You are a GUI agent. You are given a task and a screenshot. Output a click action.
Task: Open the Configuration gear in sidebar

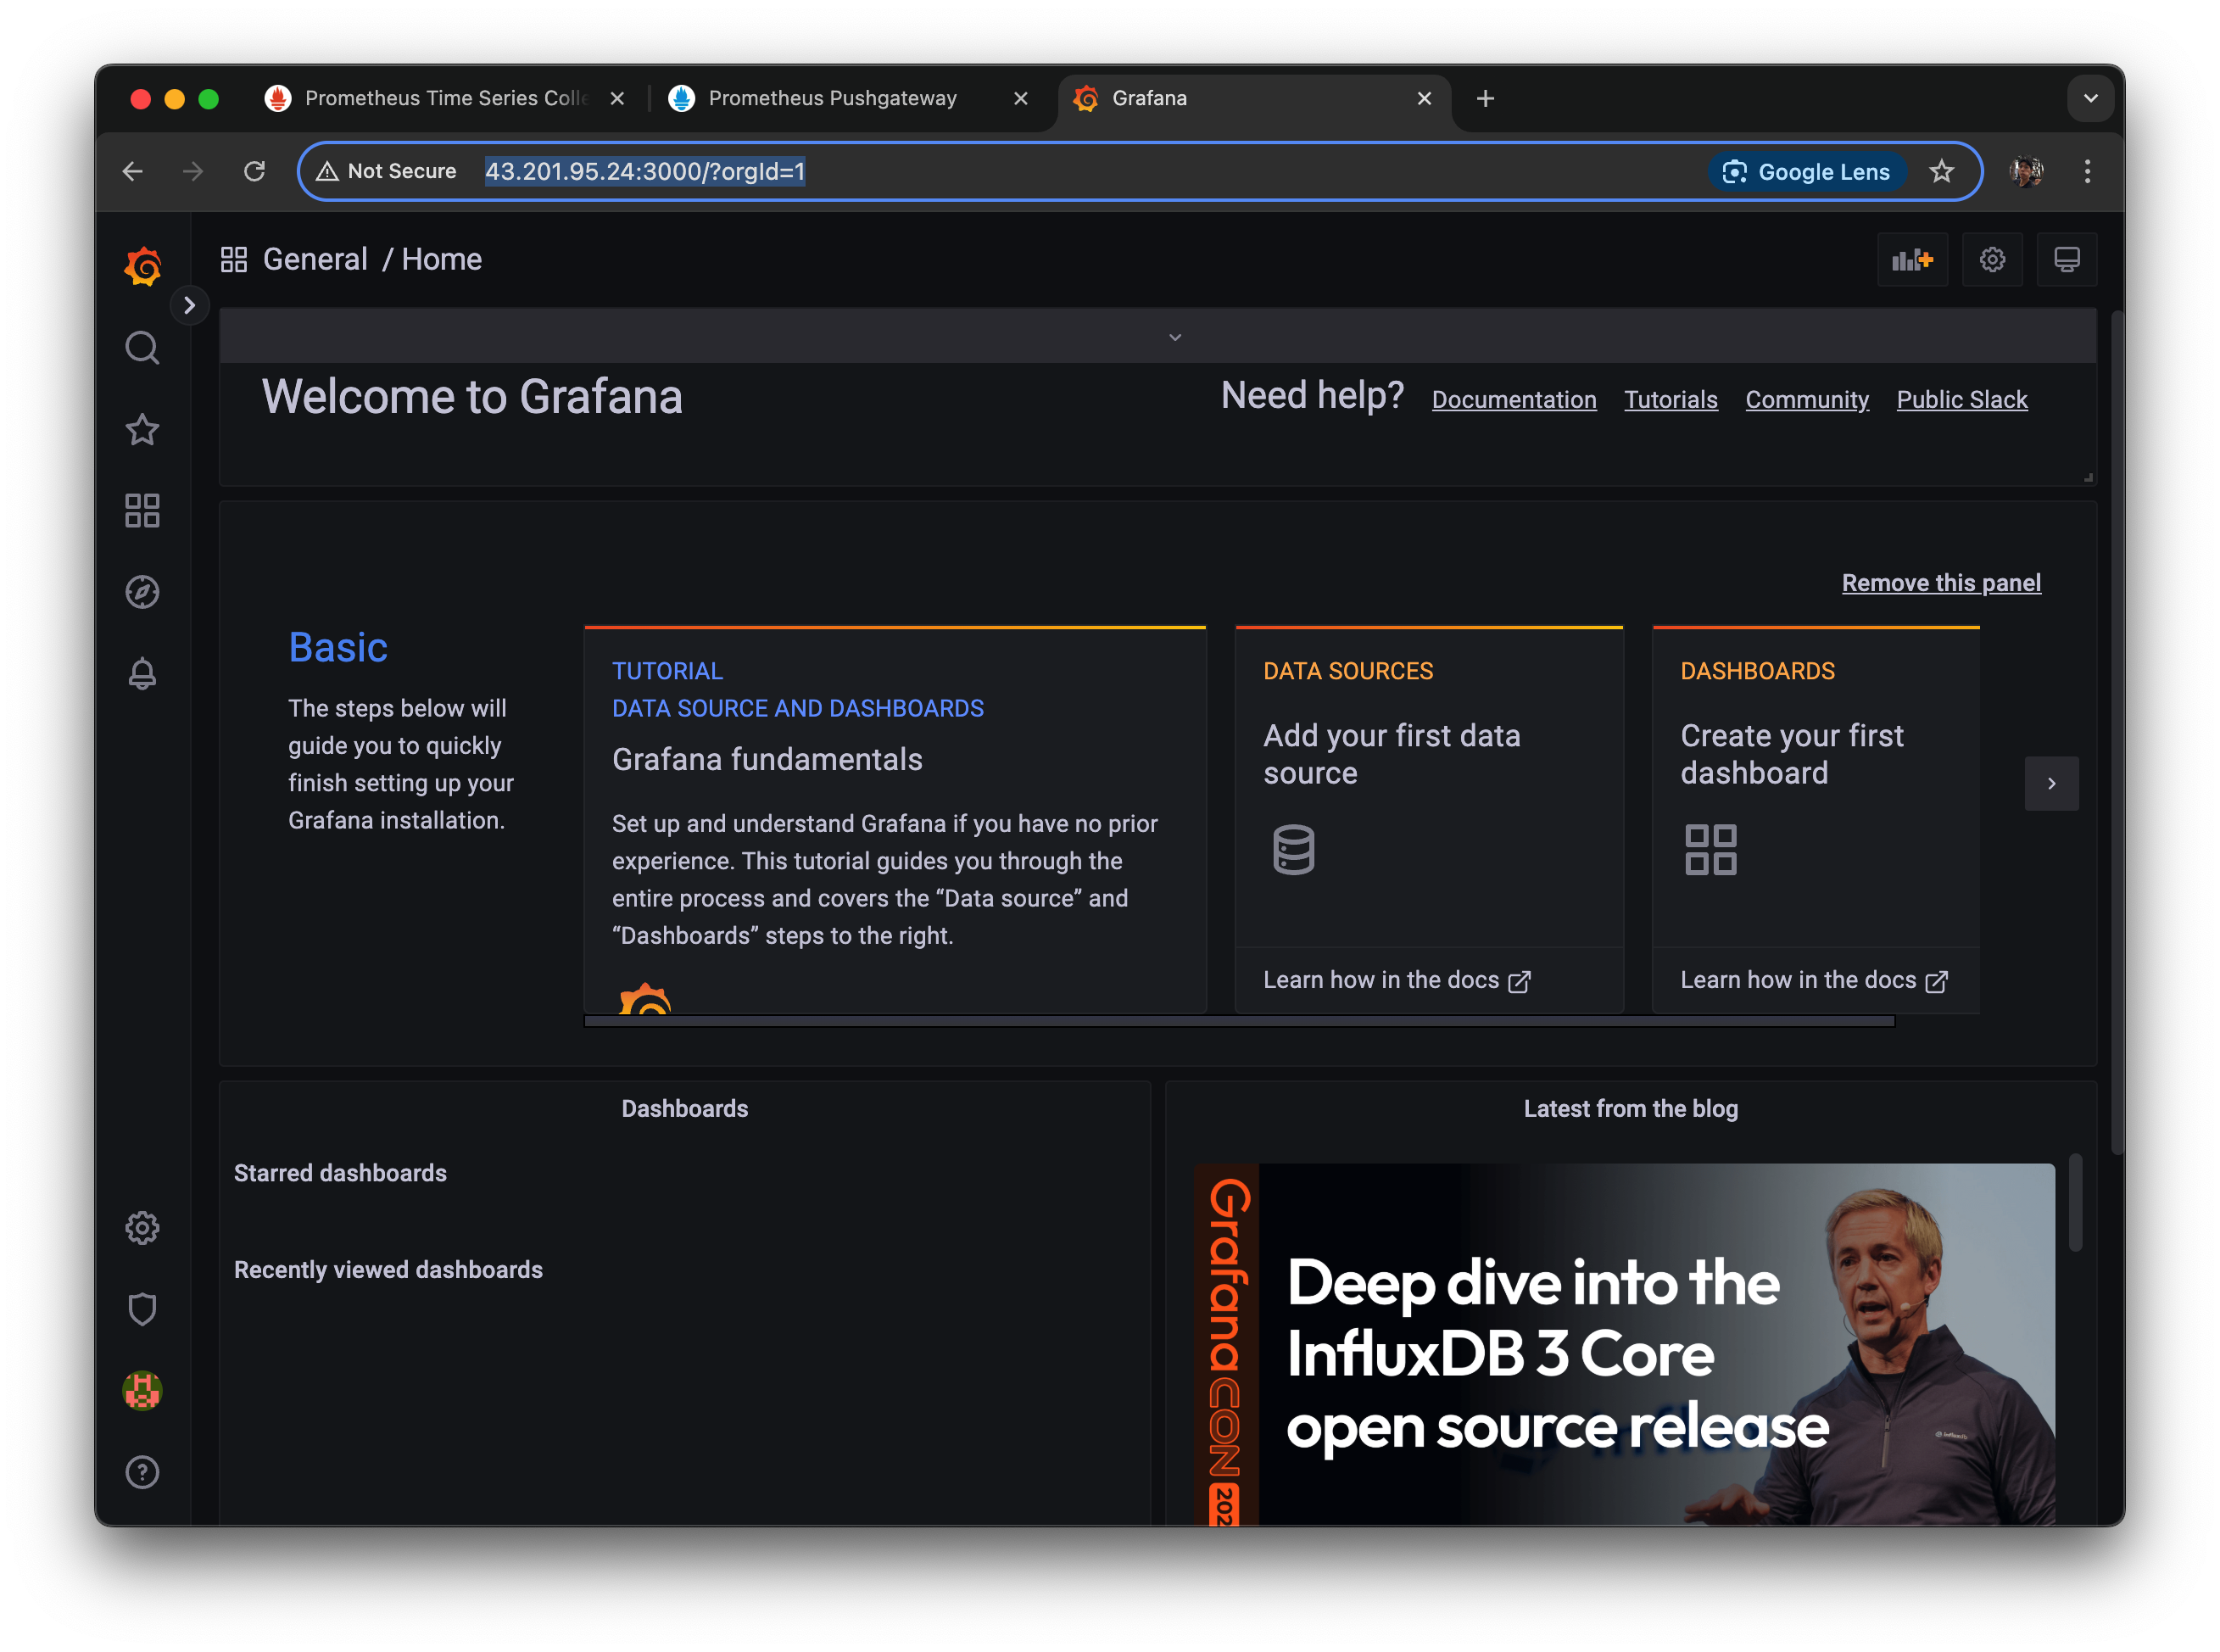coord(142,1228)
